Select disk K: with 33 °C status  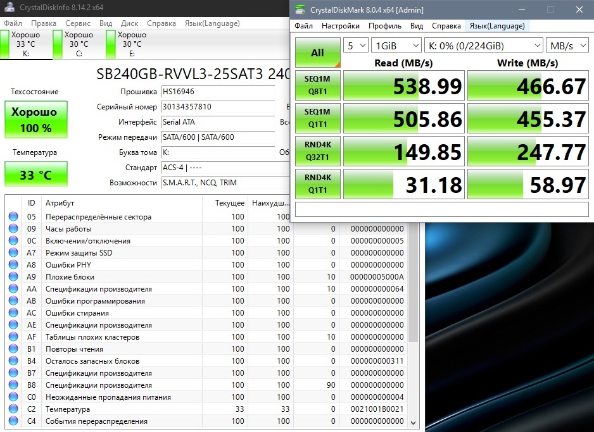pyautogui.click(x=26, y=44)
